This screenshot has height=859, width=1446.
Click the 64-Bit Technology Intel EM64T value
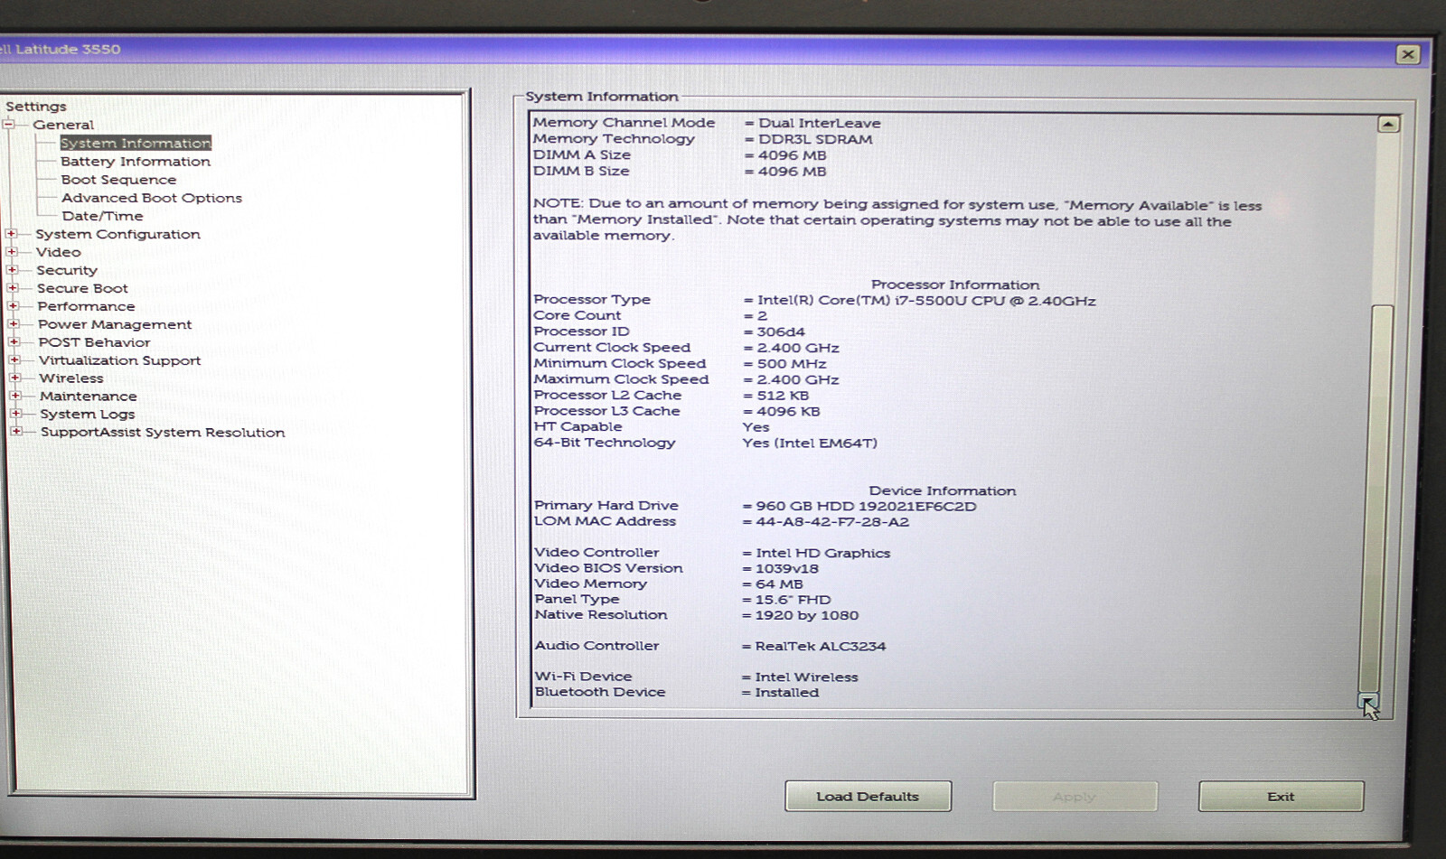pos(810,443)
